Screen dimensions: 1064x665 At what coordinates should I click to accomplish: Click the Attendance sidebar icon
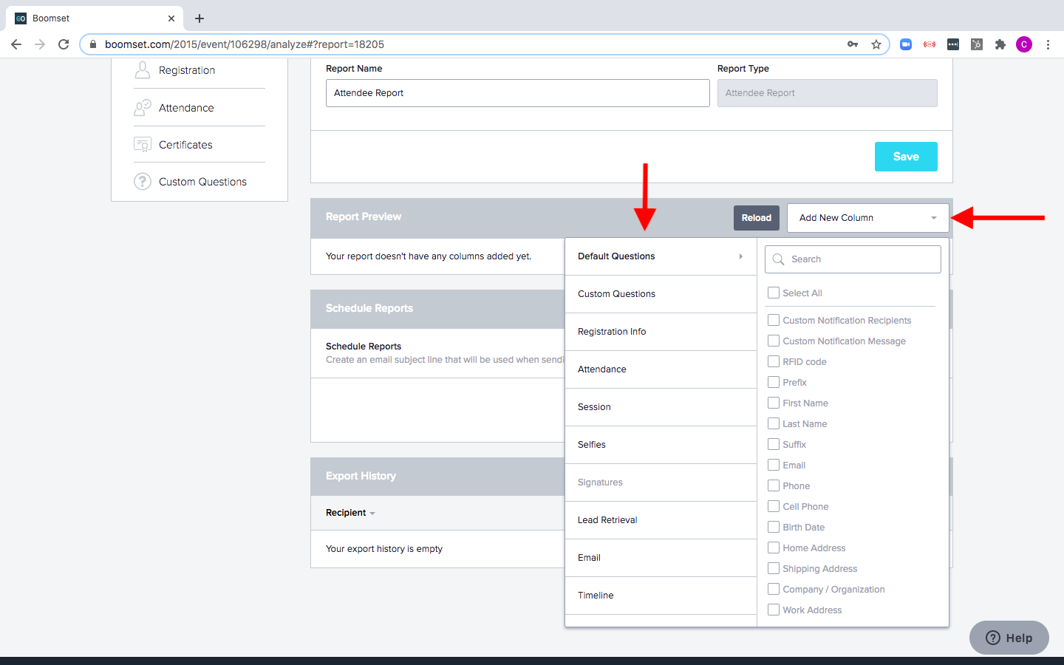click(143, 108)
